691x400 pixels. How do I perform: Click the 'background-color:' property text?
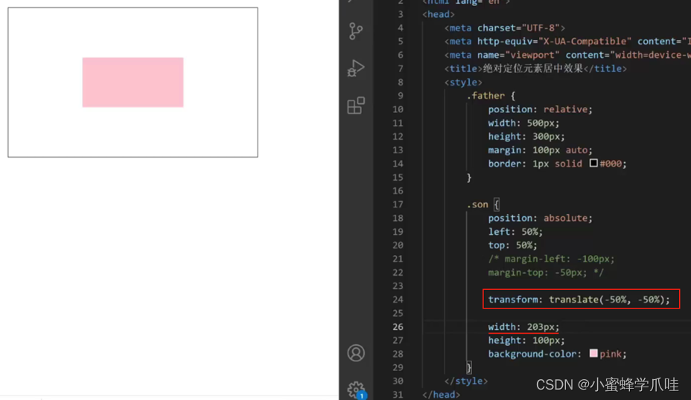coord(535,354)
